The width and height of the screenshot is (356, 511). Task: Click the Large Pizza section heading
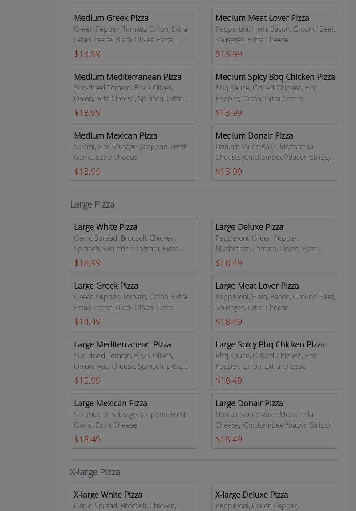92,204
